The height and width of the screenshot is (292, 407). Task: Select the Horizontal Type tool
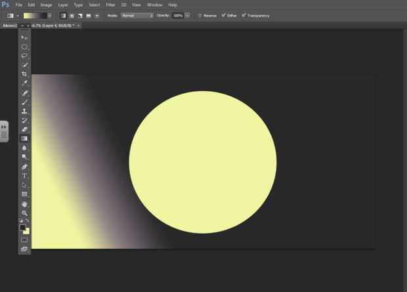tap(24, 176)
